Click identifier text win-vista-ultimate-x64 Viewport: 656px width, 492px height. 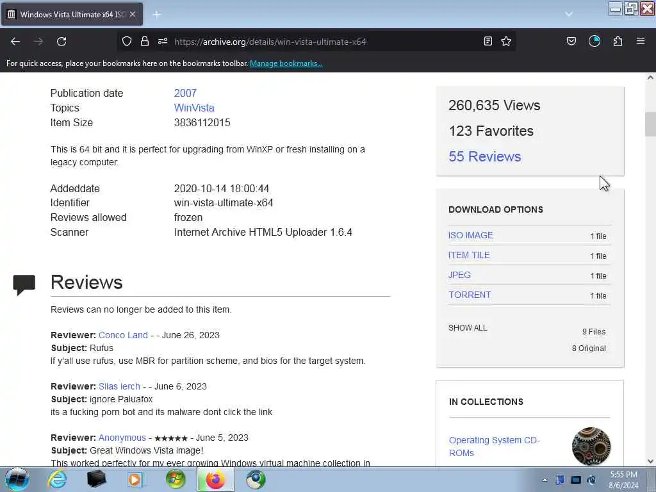click(x=224, y=203)
